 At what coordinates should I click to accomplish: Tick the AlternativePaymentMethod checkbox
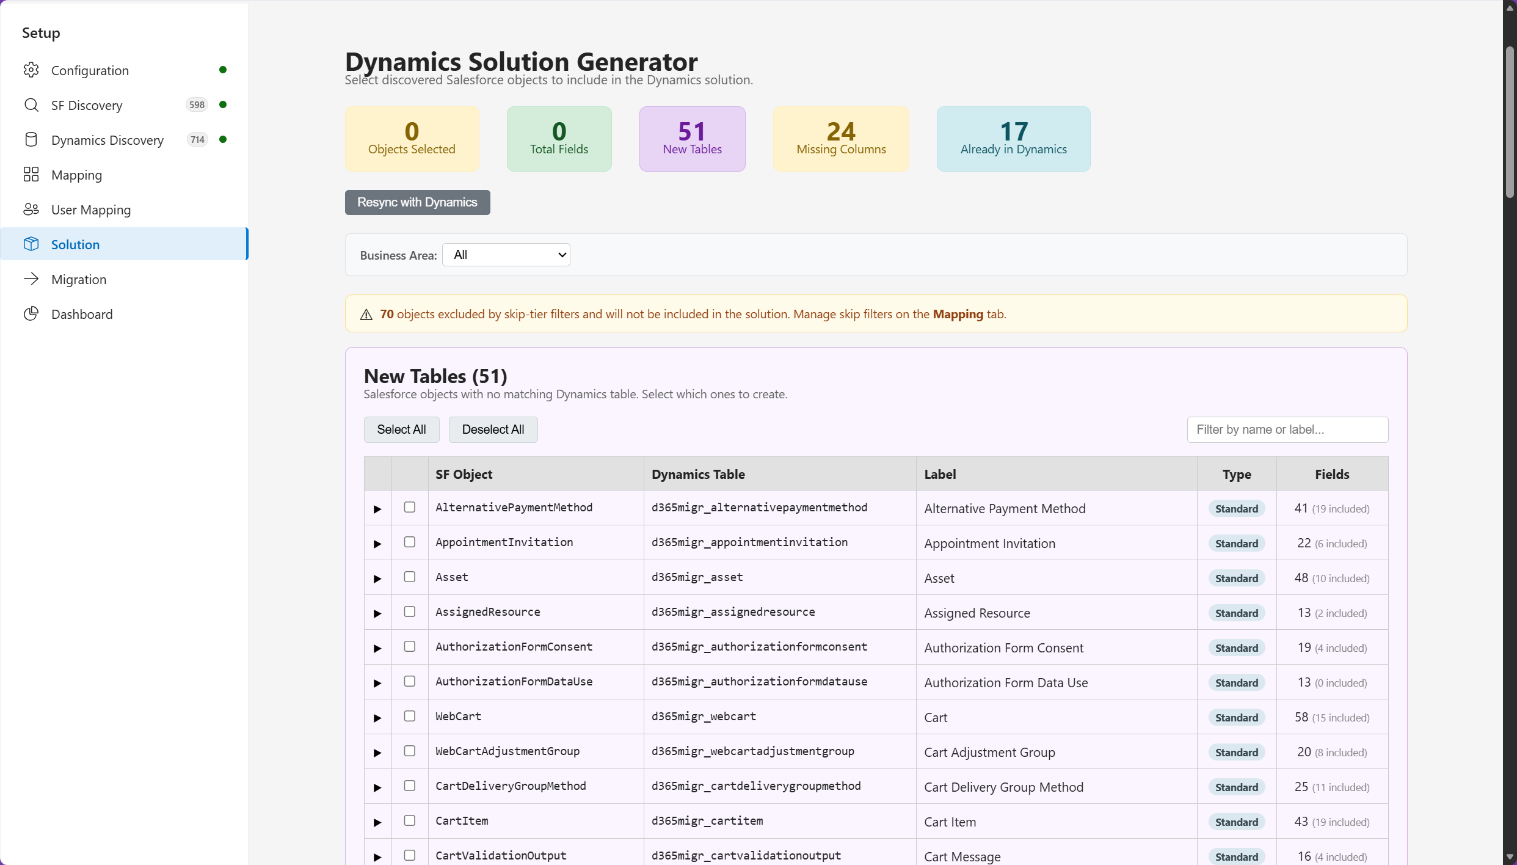(410, 508)
